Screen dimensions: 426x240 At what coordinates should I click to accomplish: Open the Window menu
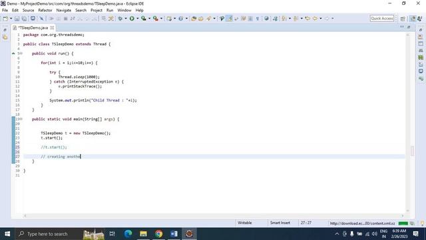point(124,11)
